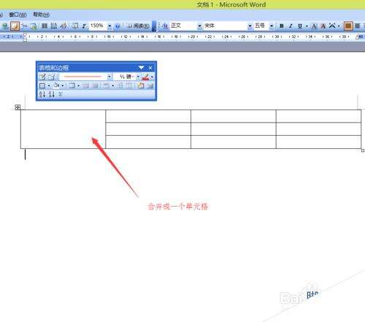Click the Sort Descending icon

(x=51, y=94)
